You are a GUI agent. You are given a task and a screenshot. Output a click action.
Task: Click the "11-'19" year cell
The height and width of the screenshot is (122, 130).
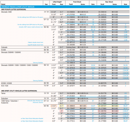[46, 52]
